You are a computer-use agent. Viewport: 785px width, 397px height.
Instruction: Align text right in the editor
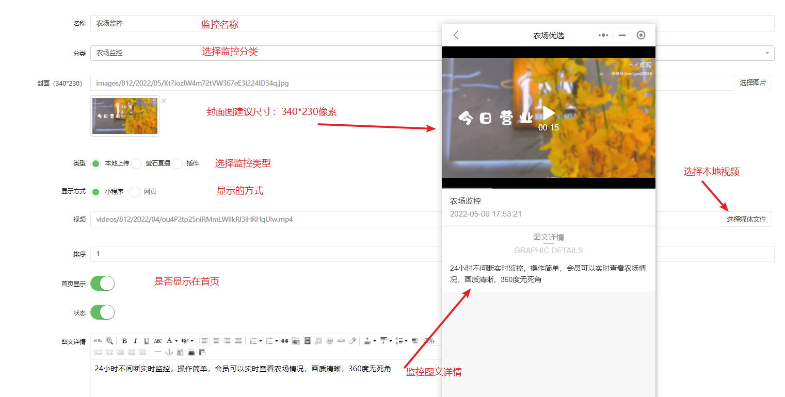[227, 341]
